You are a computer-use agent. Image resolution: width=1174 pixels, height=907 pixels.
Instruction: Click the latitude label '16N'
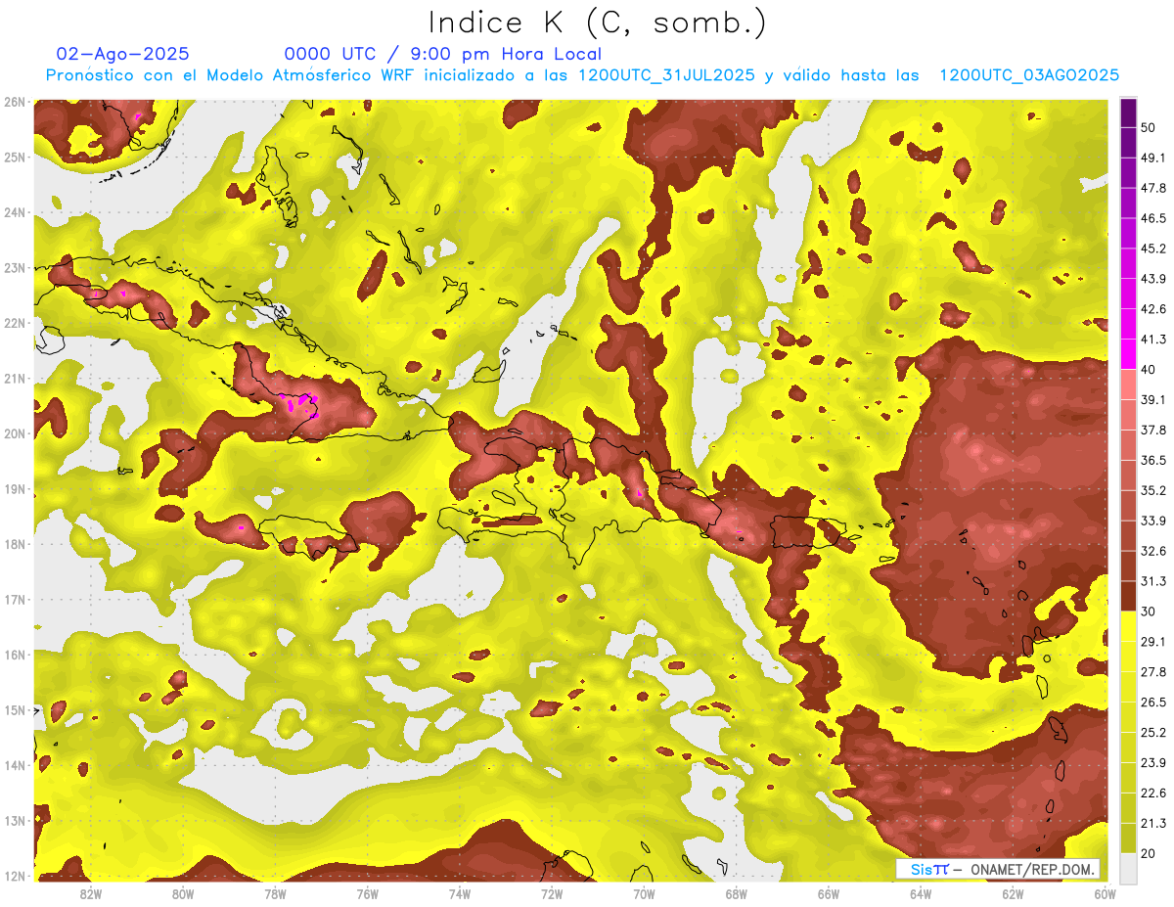(15, 655)
